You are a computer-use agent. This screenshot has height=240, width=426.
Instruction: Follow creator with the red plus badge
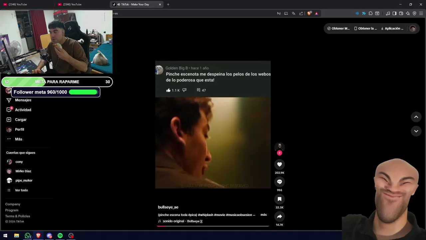coord(280,153)
